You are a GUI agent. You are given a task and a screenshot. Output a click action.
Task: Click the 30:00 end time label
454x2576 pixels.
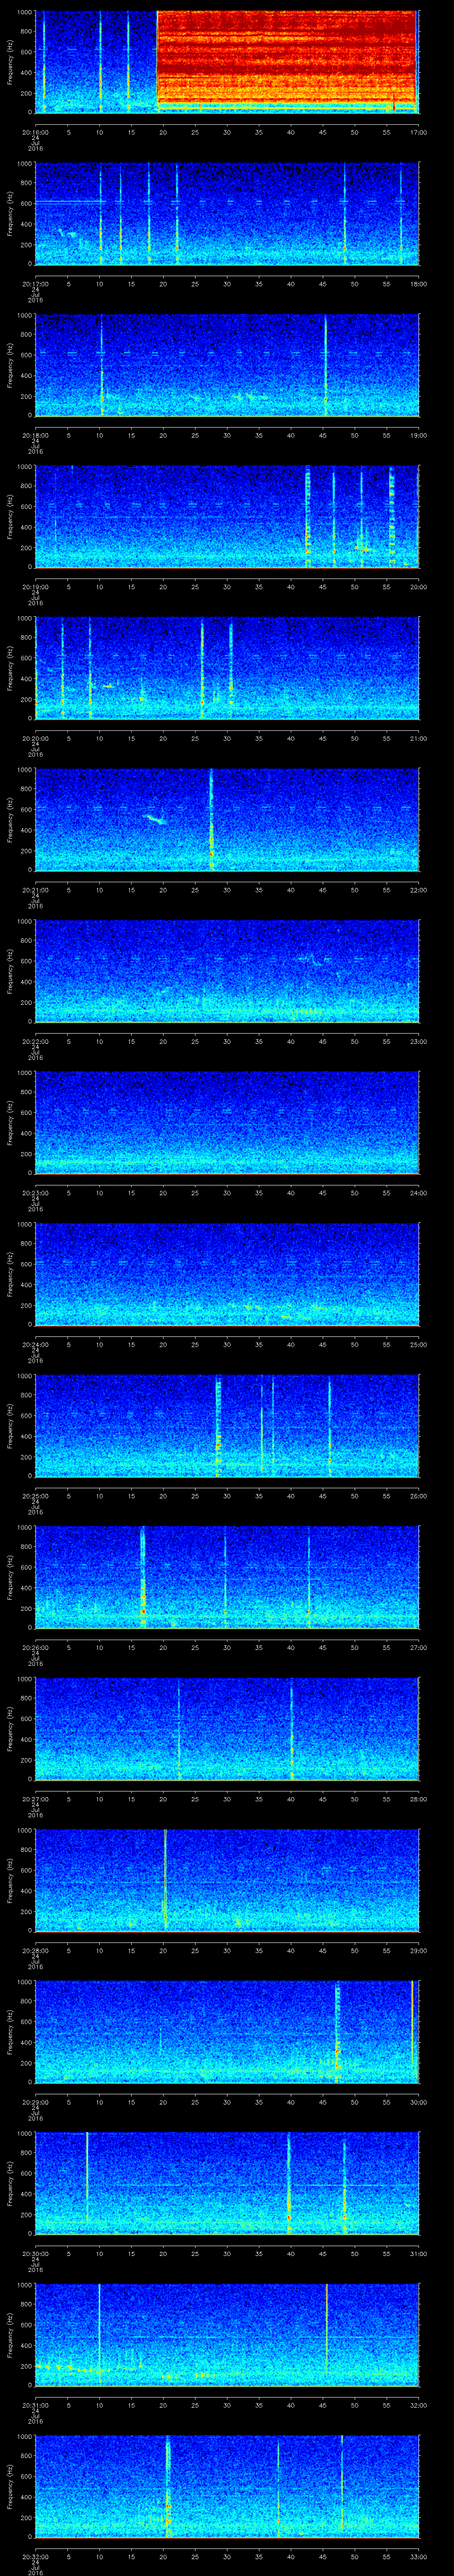tap(419, 2102)
